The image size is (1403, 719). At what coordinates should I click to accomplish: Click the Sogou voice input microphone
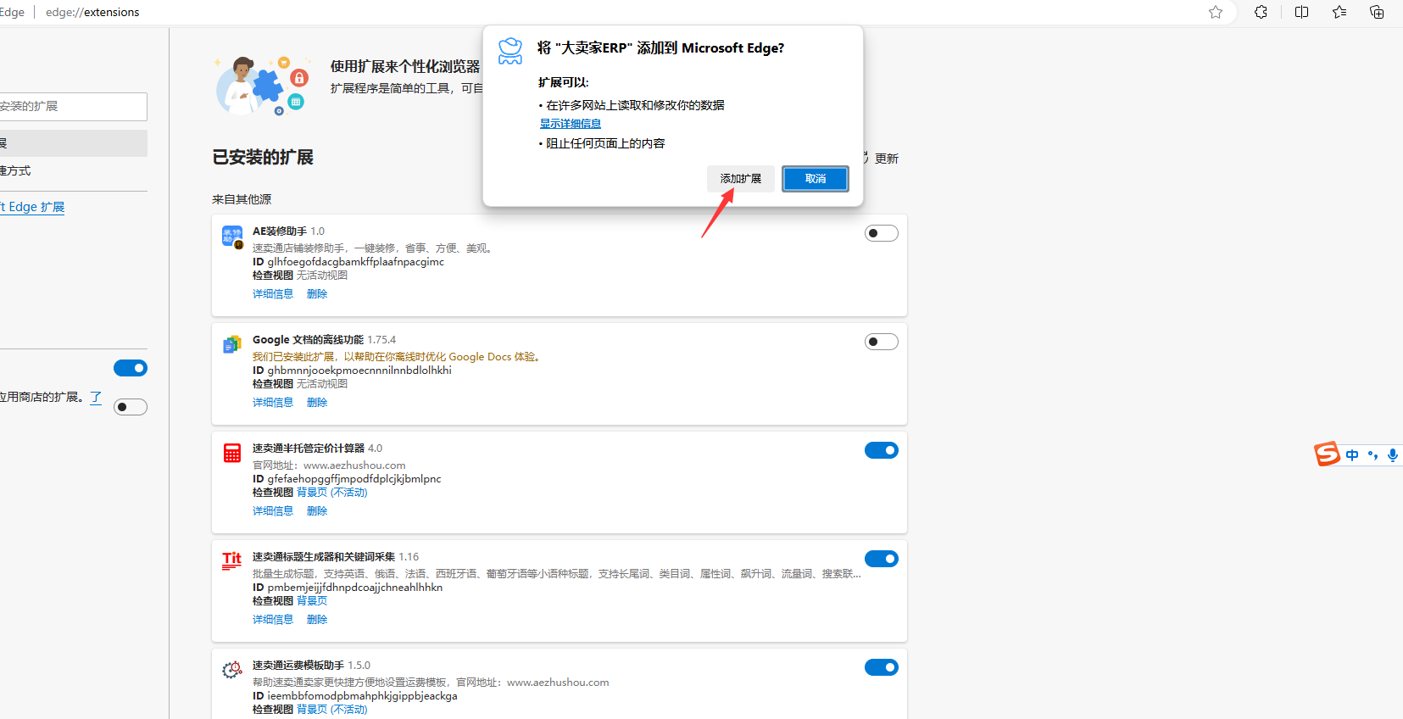(x=1393, y=455)
